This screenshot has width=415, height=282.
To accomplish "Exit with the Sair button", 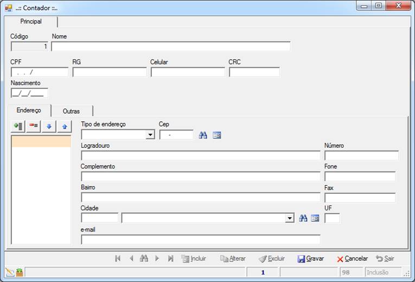I will [385, 259].
